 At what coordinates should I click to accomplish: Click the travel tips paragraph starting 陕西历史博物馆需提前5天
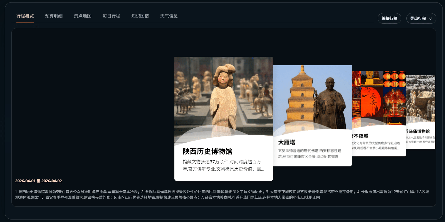point(222,194)
